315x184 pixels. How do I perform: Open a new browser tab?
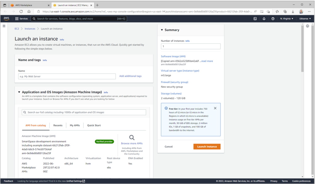click(97, 5)
